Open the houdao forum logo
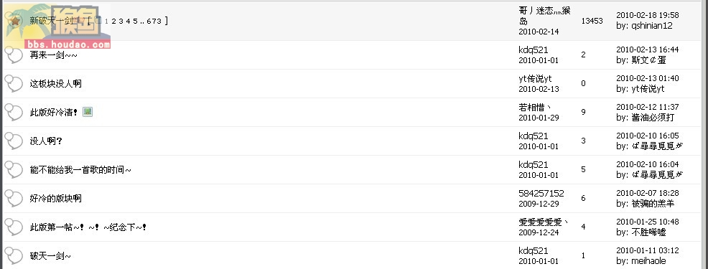 point(57,26)
